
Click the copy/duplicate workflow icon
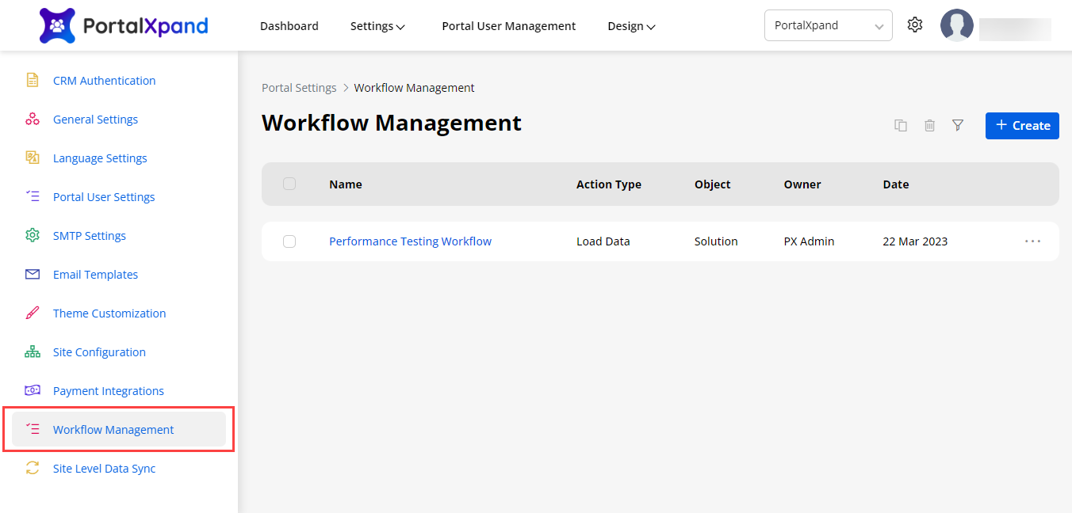(901, 125)
